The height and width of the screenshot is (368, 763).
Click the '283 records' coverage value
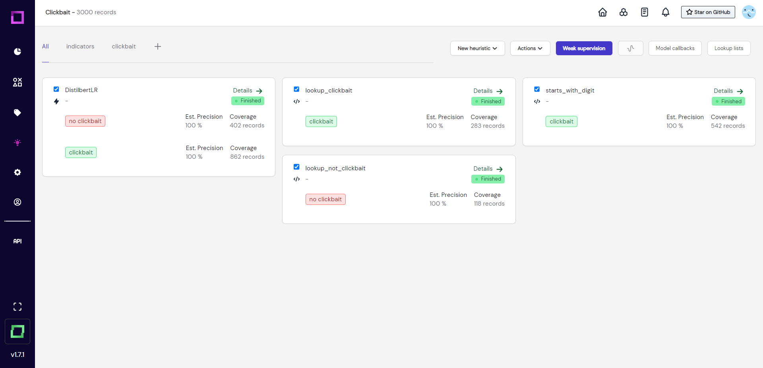pyautogui.click(x=488, y=126)
